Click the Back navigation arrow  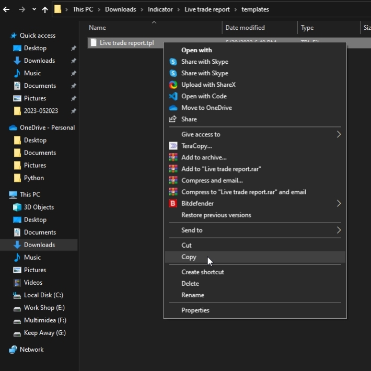[6, 9]
